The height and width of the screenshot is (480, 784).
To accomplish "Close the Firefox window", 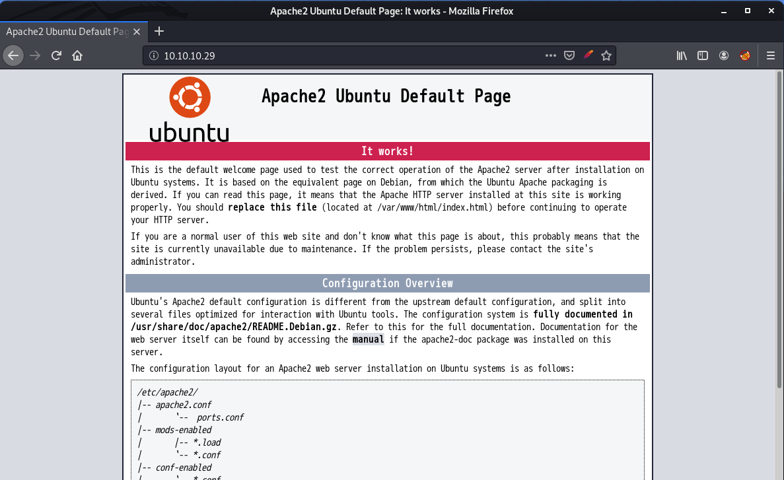I will click(771, 11).
